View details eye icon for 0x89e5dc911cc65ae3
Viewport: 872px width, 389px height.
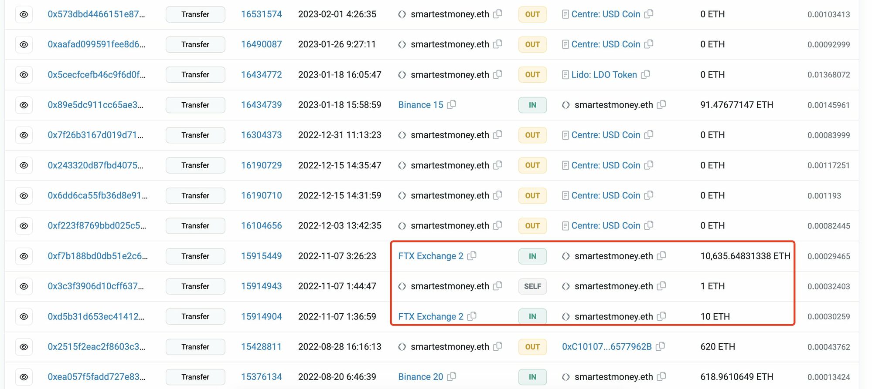pyautogui.click(x=24, y=105)
